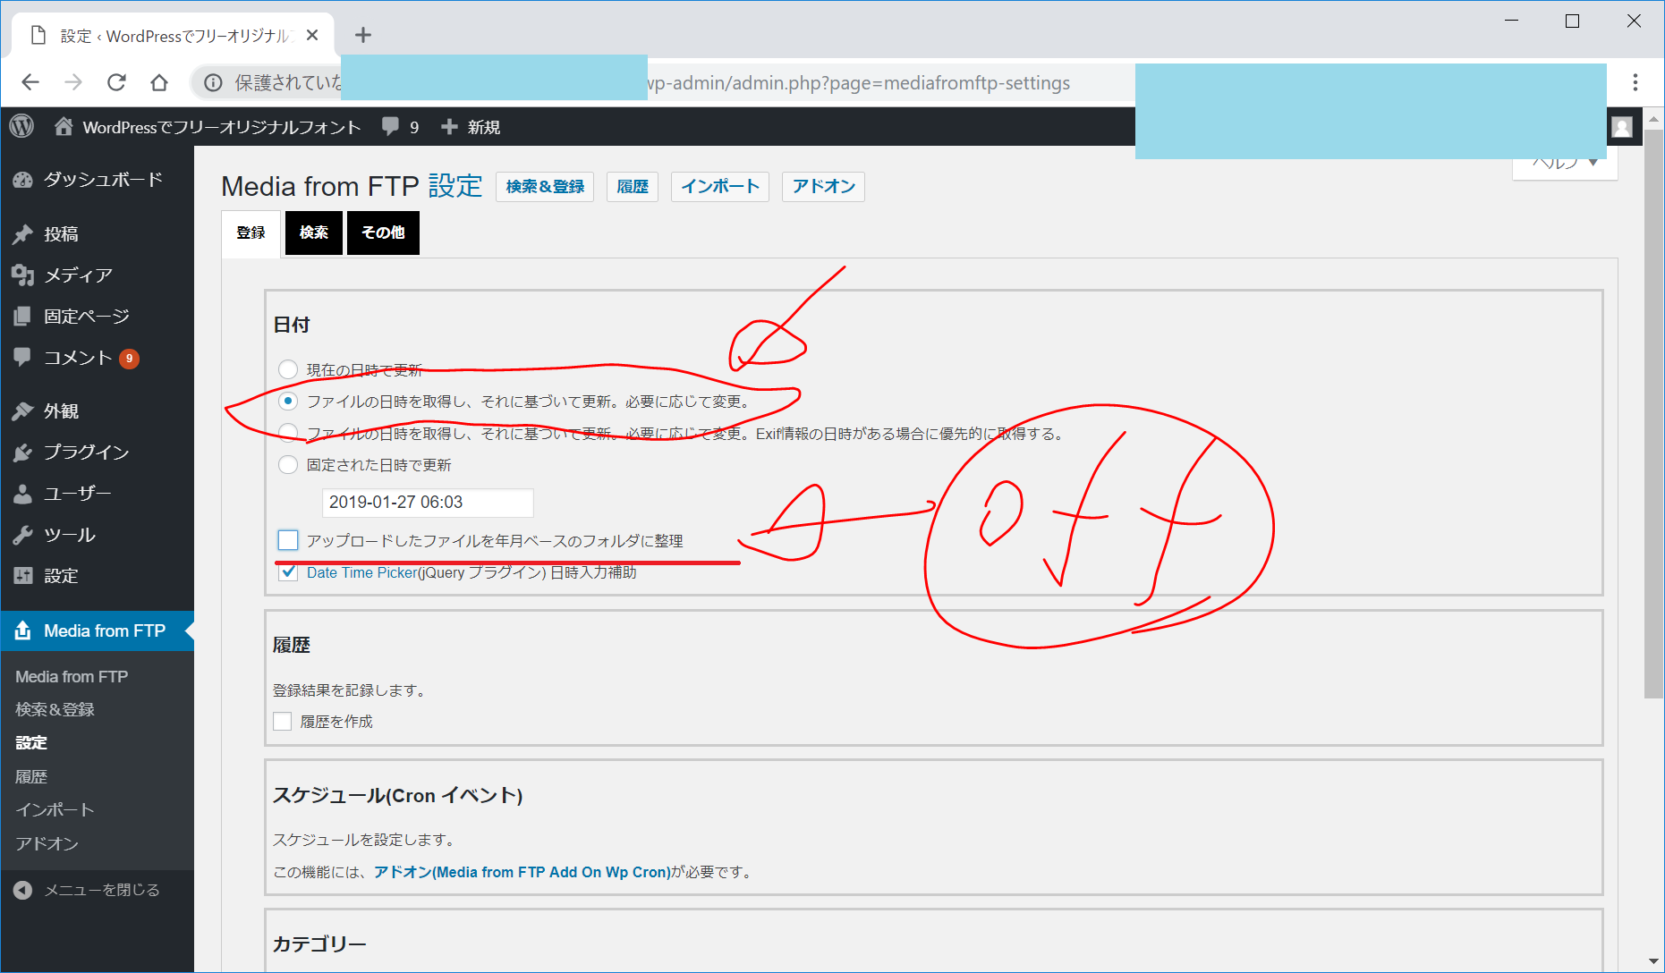Click the browser home icon

159,82
